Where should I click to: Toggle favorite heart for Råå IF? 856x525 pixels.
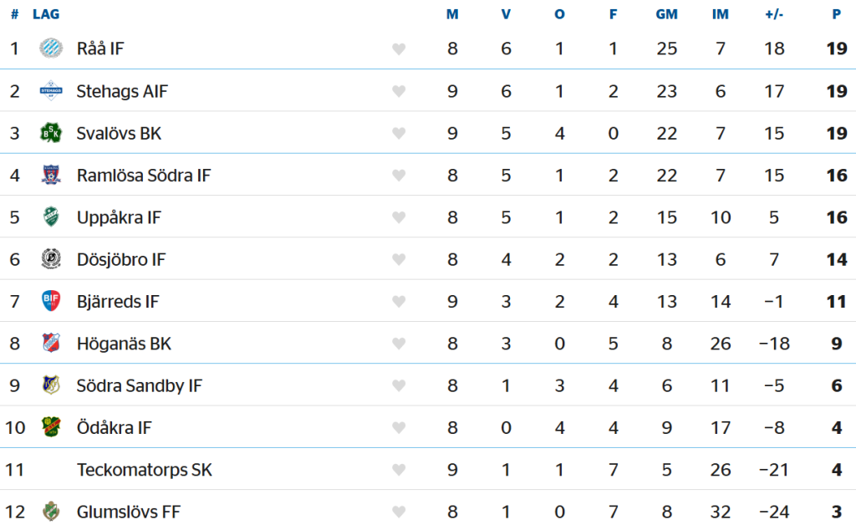[x=399, y=49]
